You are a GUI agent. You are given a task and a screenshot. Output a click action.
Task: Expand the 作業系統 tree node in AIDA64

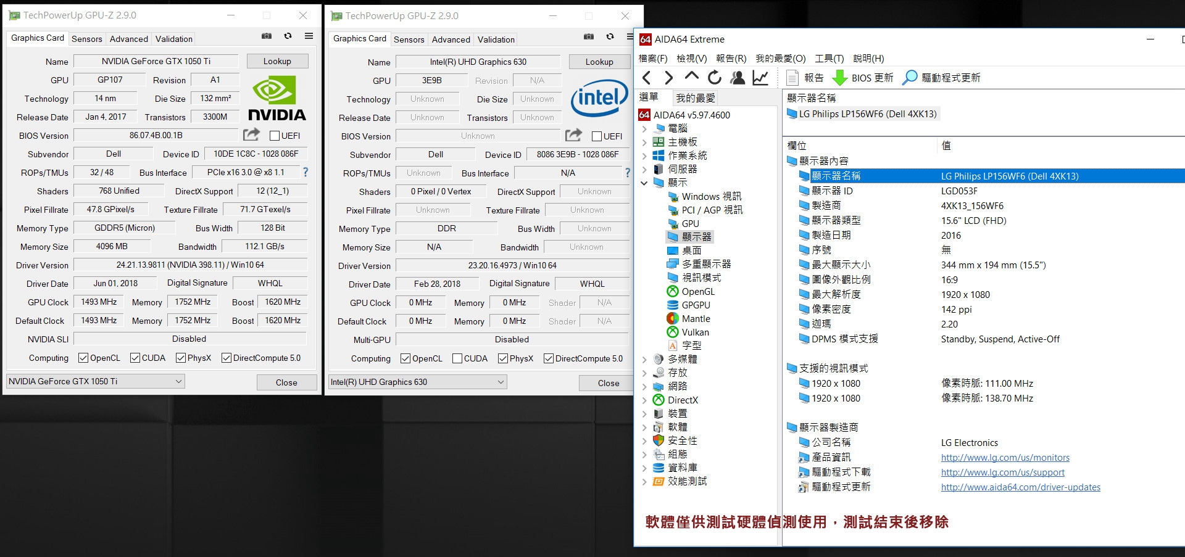coord(644,155)
